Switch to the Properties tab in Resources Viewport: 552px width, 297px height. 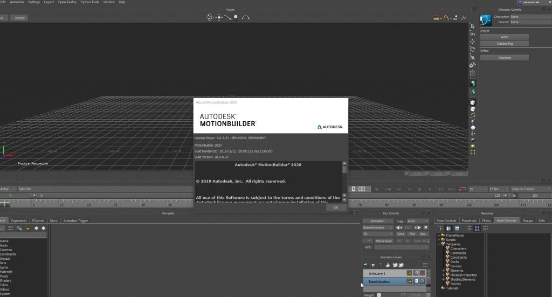pyautogui.click(x=469, y=220)
